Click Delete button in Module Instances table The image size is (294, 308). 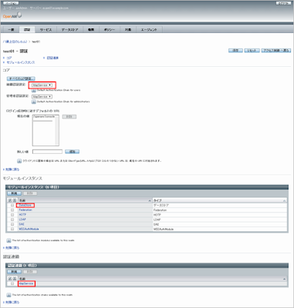[x=30, y=193]
